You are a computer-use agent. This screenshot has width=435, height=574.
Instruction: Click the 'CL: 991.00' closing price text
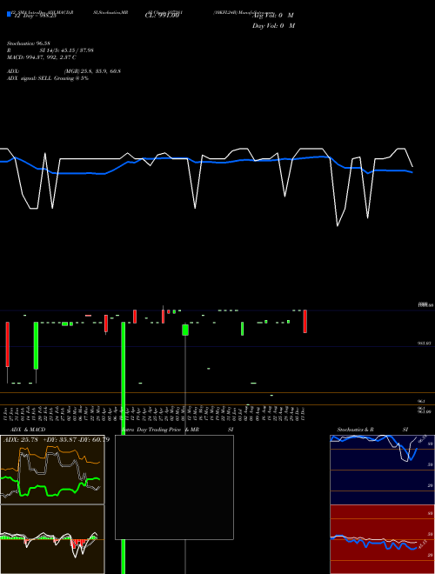point(162,16)
